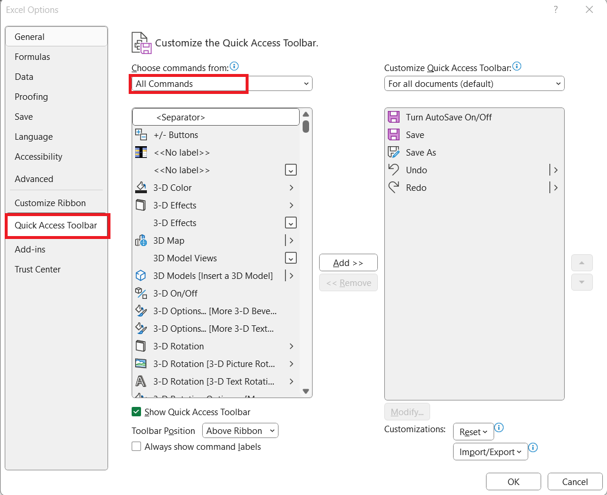Viewport: 607px width, 495px height.
Task: Click the 3D Map globe icon
Action: pyautogui.click(x=141, y=241)
